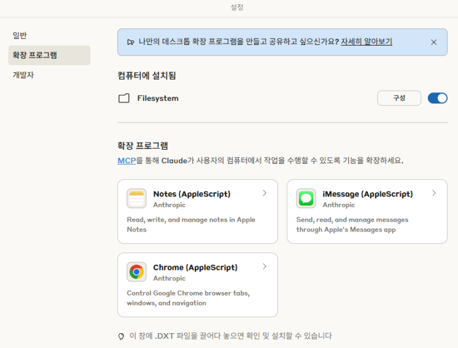Screen dimensions: 458x348
Task: Click the Google Chrome logo icon
Action: pos(136,272)
